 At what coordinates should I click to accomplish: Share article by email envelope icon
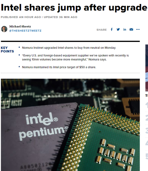(x=131, y=30)
